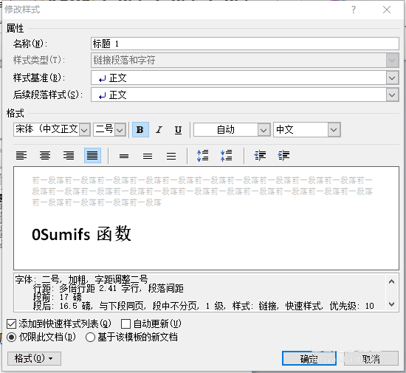Open font color 自动 dropdown
The height and width of the screenshot is (373, 406).
pos(264,129)
